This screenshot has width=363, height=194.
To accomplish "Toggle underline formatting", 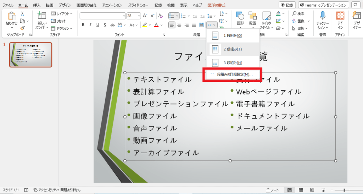I will point(98,25).
